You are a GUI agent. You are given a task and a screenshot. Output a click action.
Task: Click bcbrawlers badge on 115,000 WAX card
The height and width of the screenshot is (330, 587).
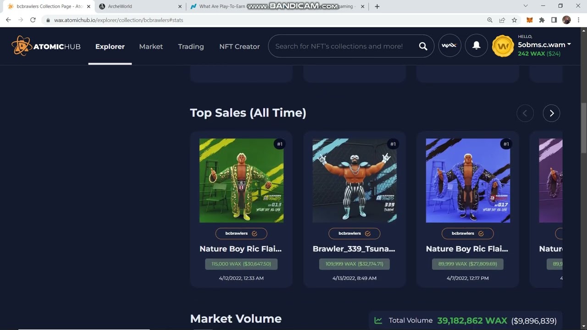[241, 233]
